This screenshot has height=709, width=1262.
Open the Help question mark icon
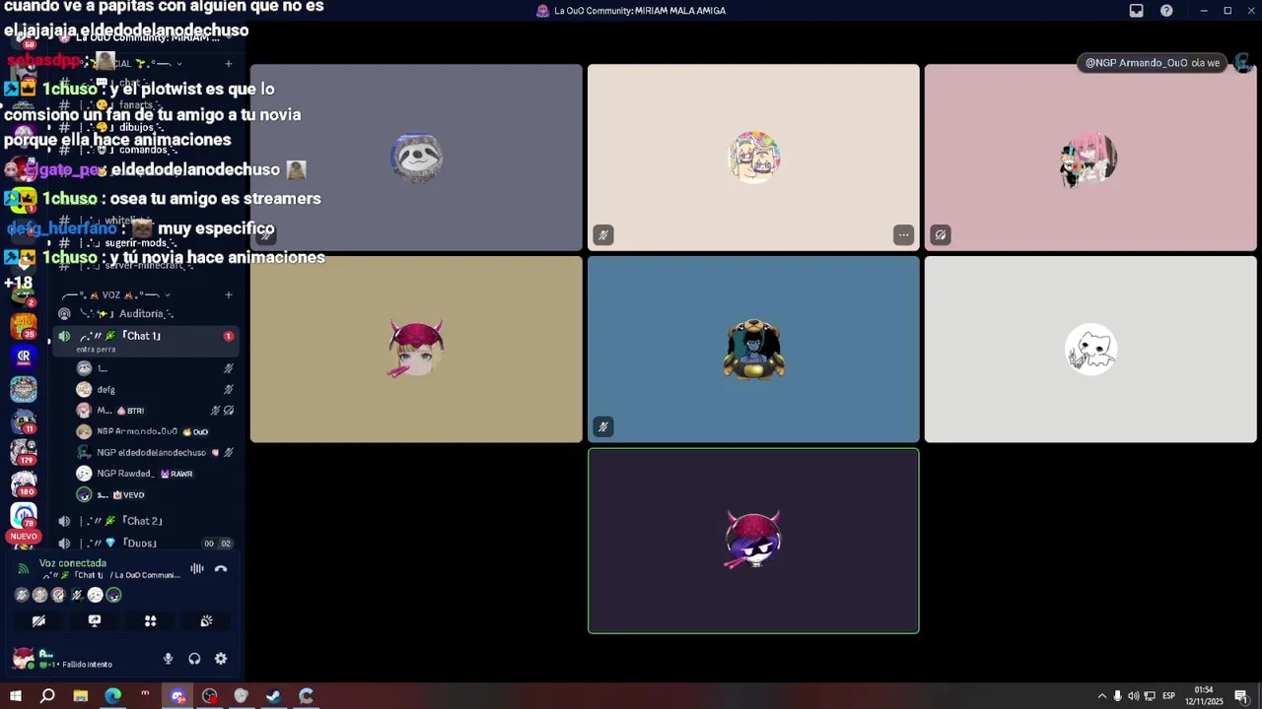(x=1166, y=11)
